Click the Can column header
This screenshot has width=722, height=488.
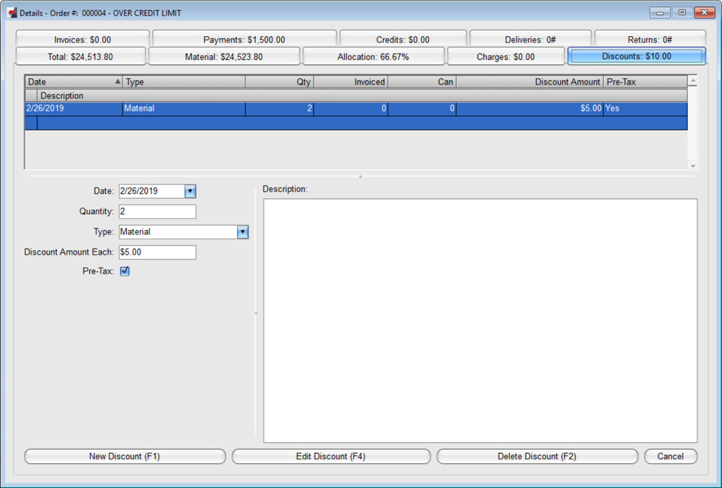(x=422, y=81)
